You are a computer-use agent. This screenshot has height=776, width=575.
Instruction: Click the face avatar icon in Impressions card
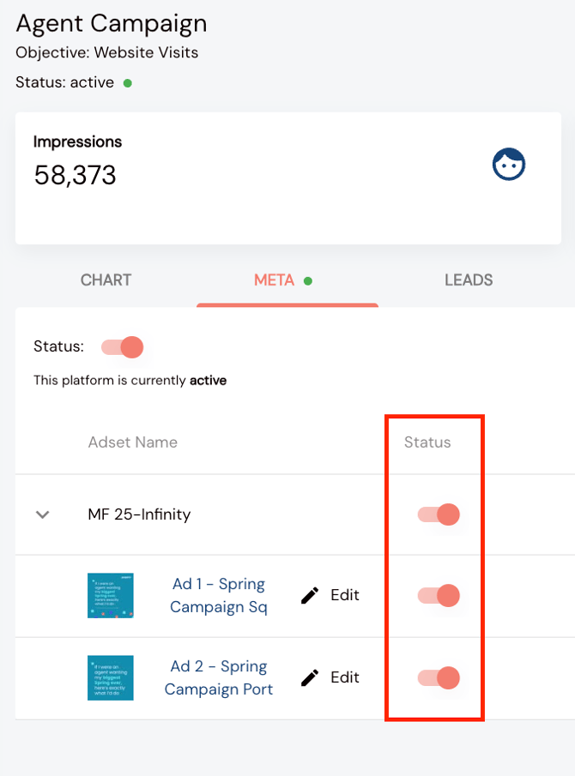tap(509, 164)
